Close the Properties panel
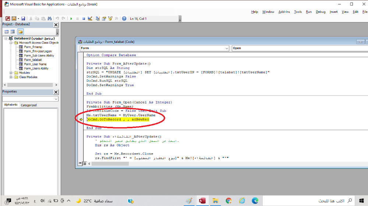Image resolution: width=368 pixels, height=206 pixels. tap(56, 92)
